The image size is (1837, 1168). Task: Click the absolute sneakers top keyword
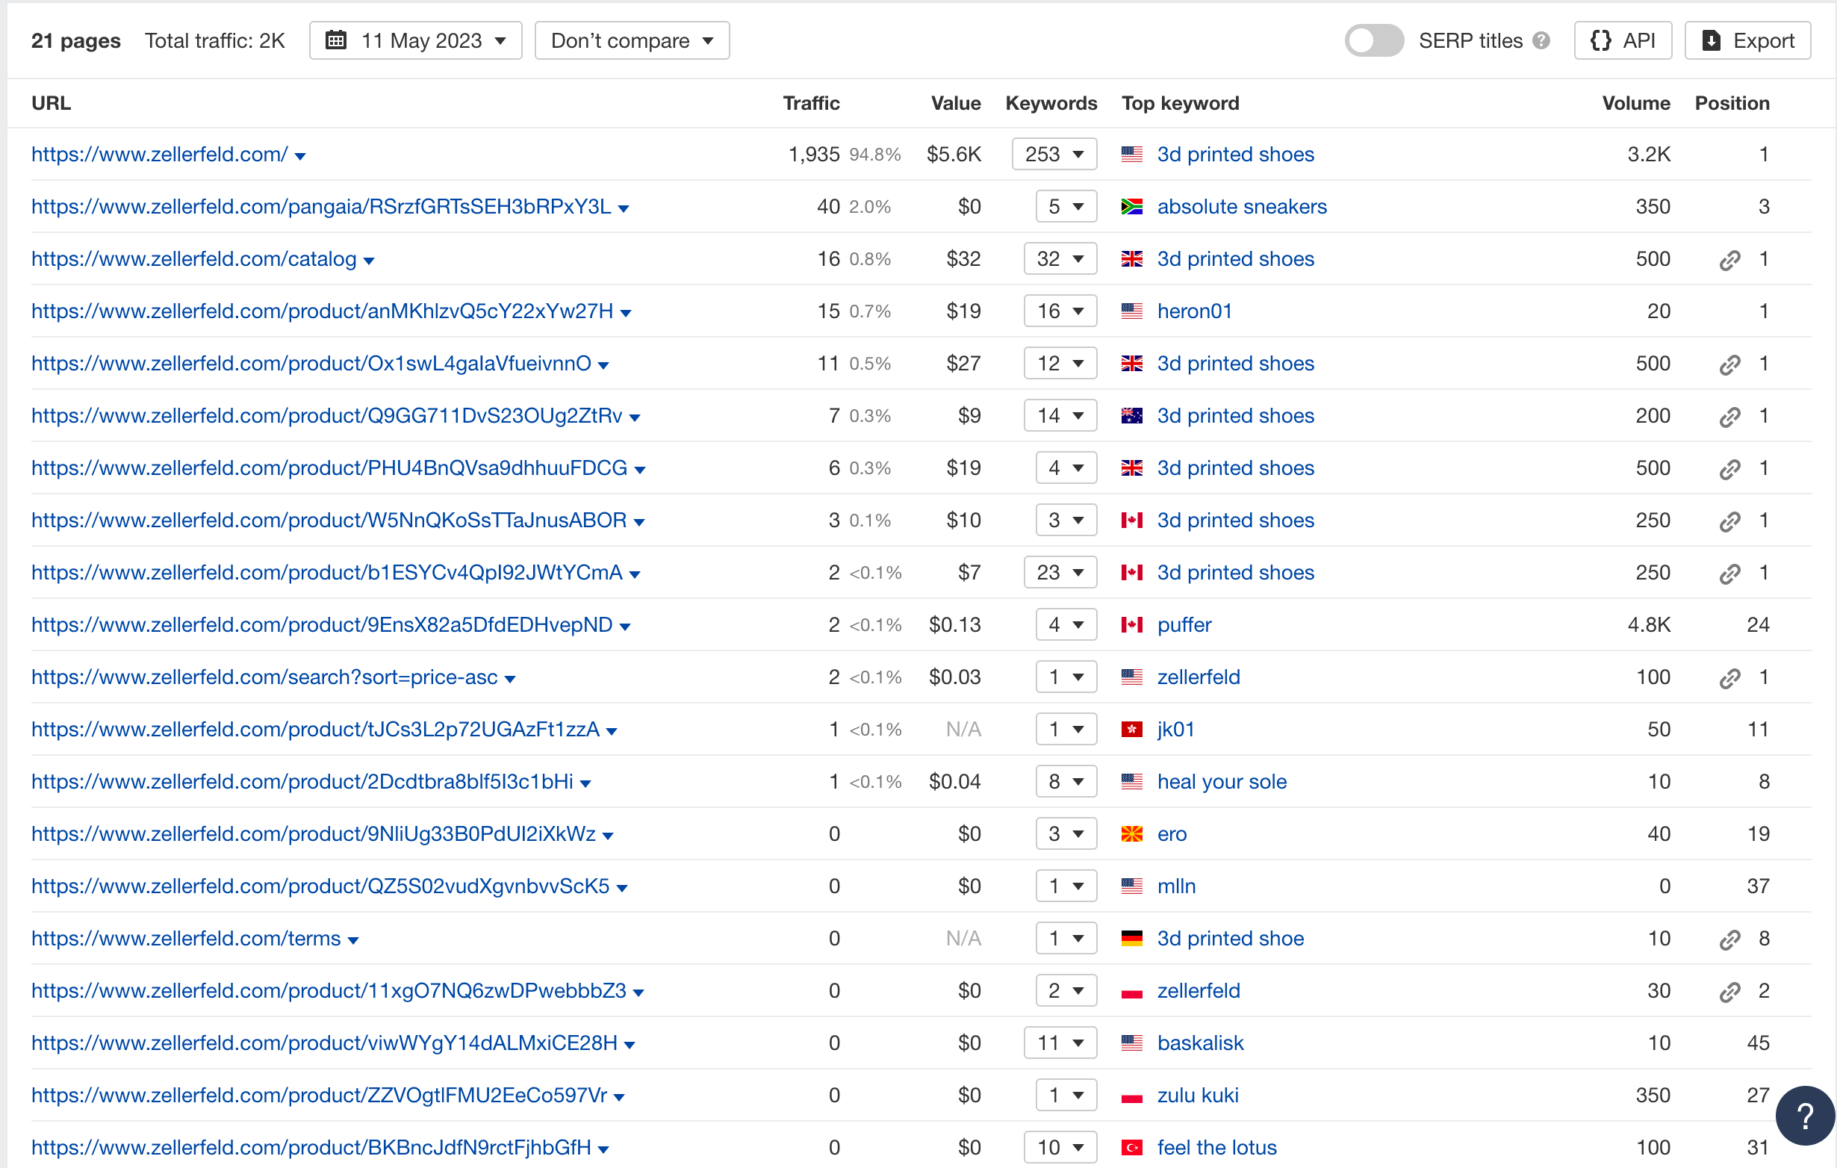[x=1242, y=207]
